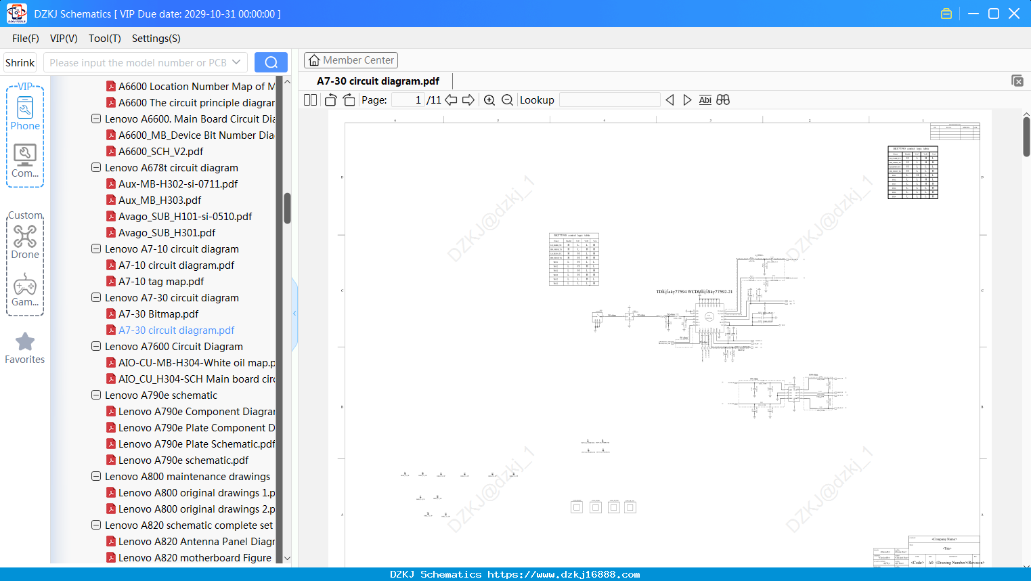Click the PDF viewer vertical scrollbar thumb
Screen dimensions: 1031x581
click(x=1026, y=137)
